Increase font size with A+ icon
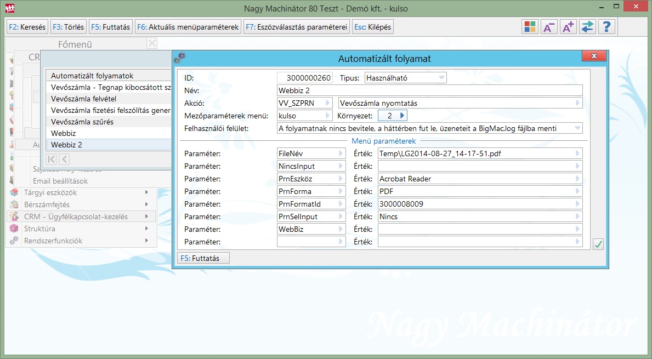 point(568,27)
